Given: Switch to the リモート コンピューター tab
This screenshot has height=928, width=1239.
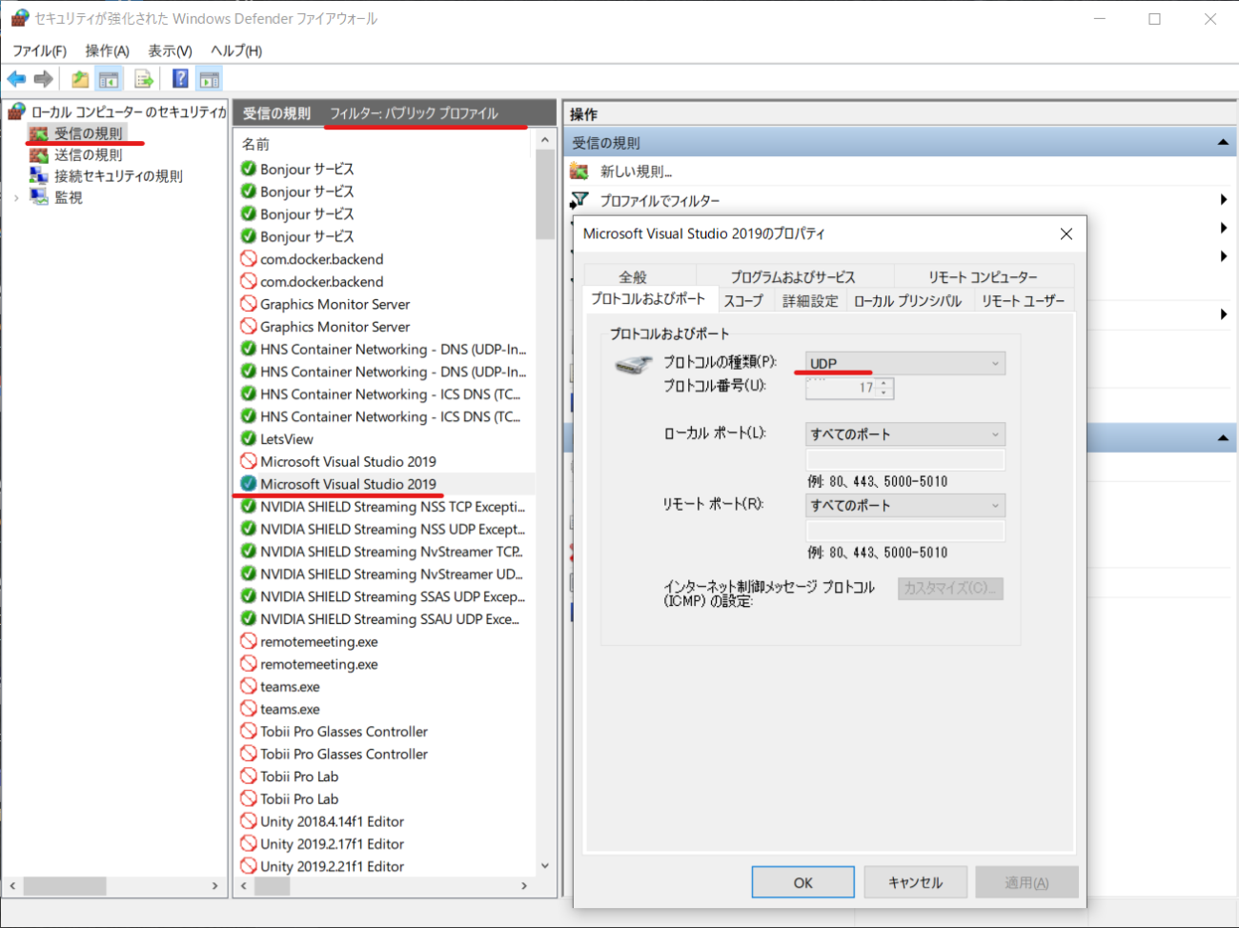Looking at the screenshot, I should point(983,276).
